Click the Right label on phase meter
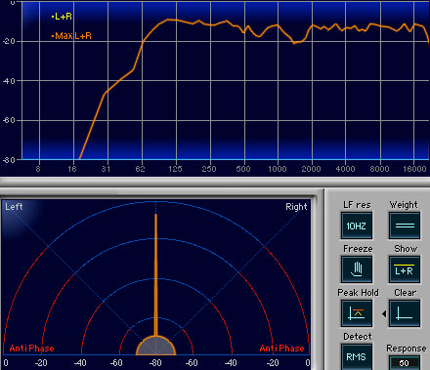This screenshot has height=370, width=430. tap(296, 207)
